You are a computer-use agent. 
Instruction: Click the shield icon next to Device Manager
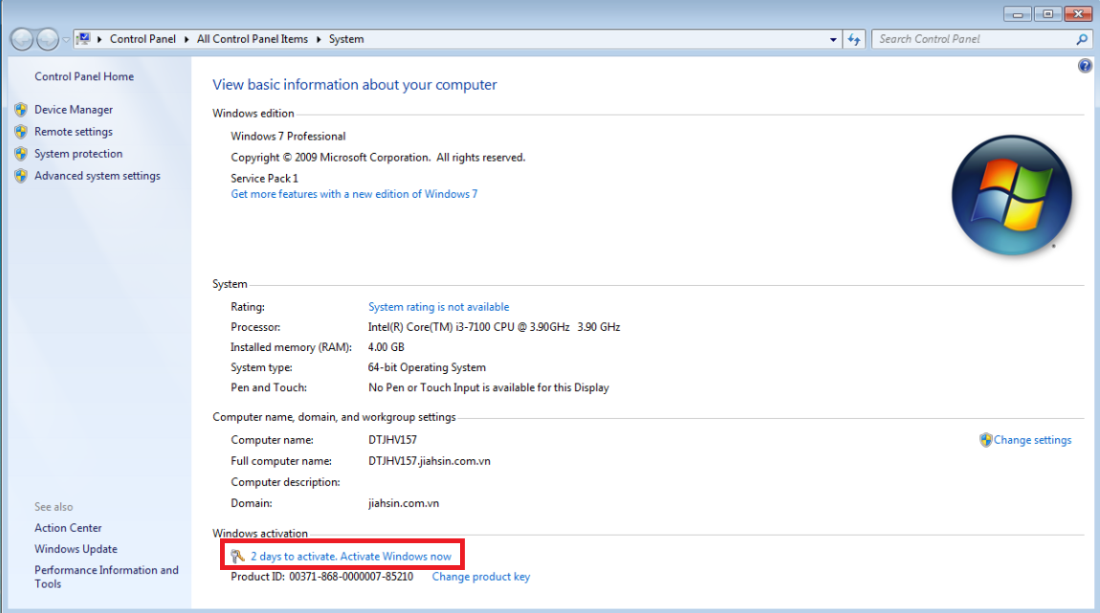coord(21,109)
